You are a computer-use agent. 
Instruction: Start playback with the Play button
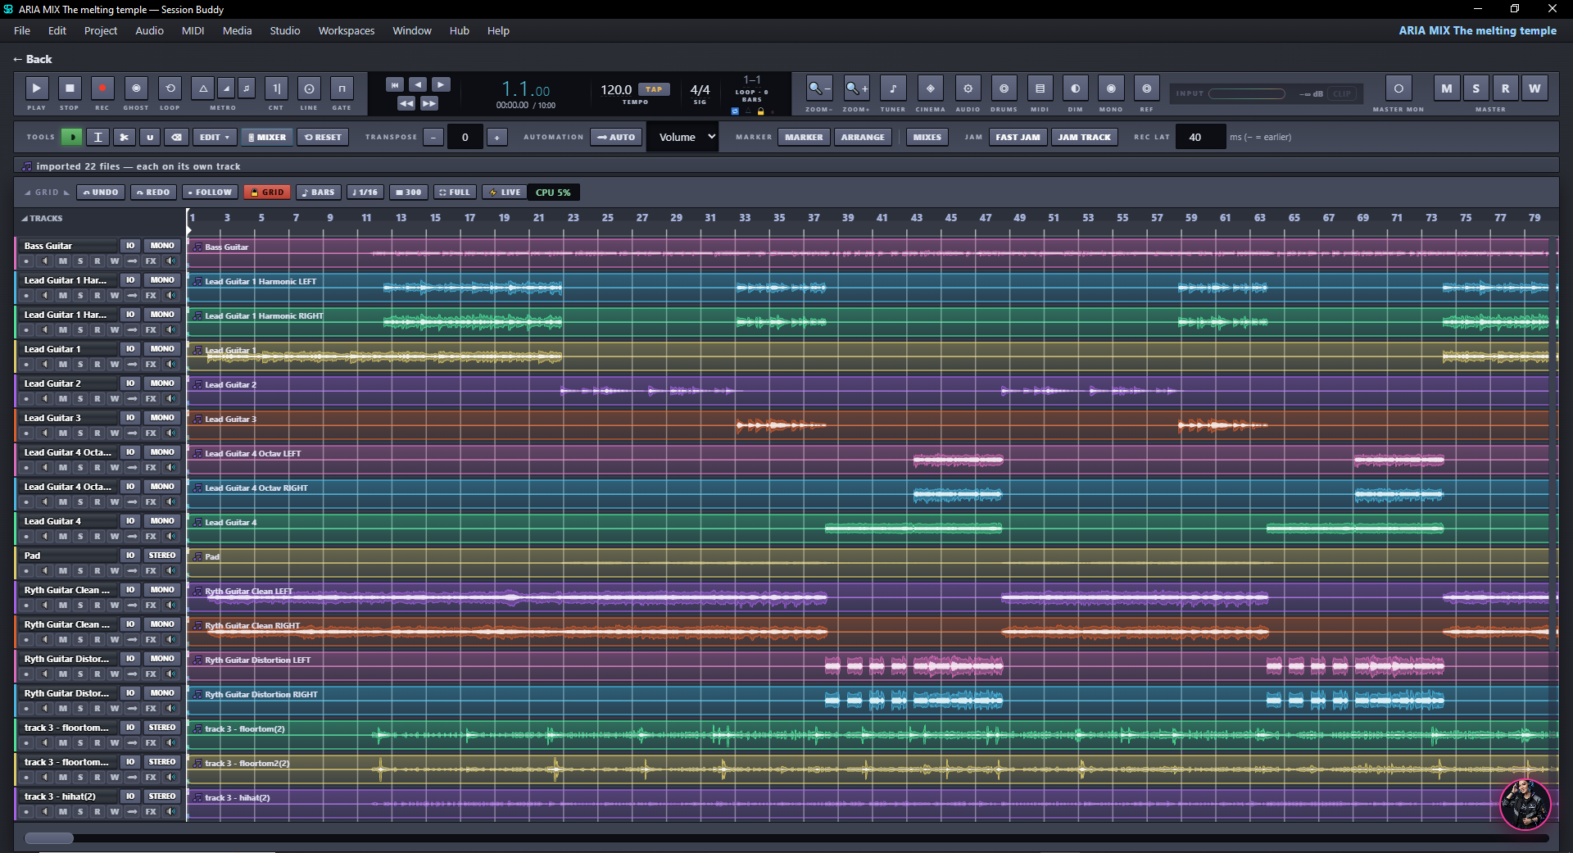click(37, 88)
